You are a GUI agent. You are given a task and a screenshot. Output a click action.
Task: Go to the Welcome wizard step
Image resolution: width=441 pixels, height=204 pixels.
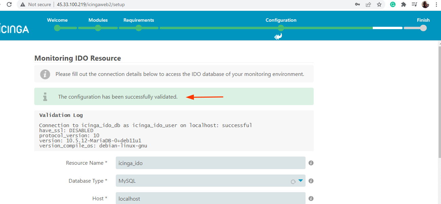point(57,28)
